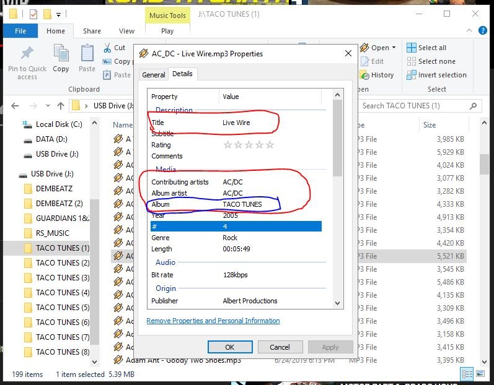
Task: Open the Quick Access Toolbar customize dropdown
Action: point(59,14)
